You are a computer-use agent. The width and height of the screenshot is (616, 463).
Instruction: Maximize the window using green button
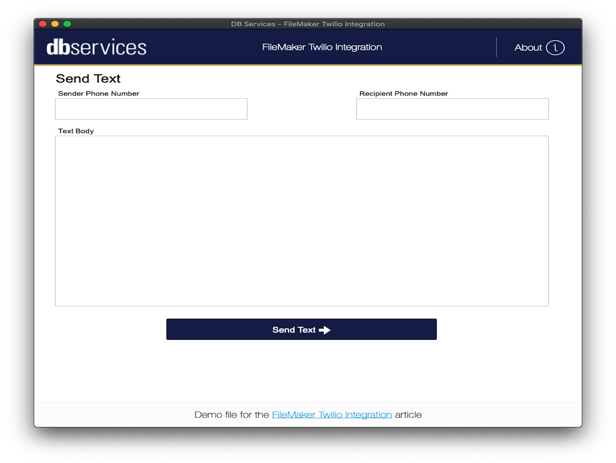67,24
